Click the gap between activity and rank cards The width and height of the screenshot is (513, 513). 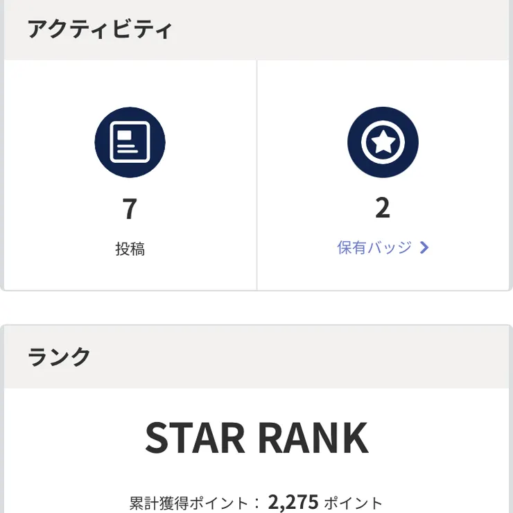point(256,307)
